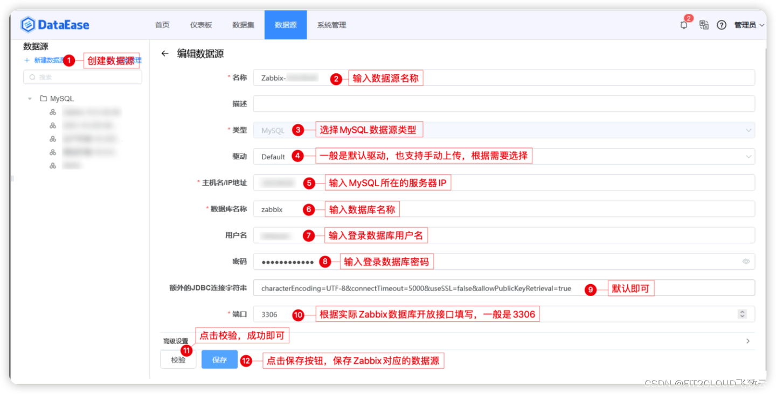
Task: Click the 数据库名称 field containing zabbix
Action: coord(504,209)
